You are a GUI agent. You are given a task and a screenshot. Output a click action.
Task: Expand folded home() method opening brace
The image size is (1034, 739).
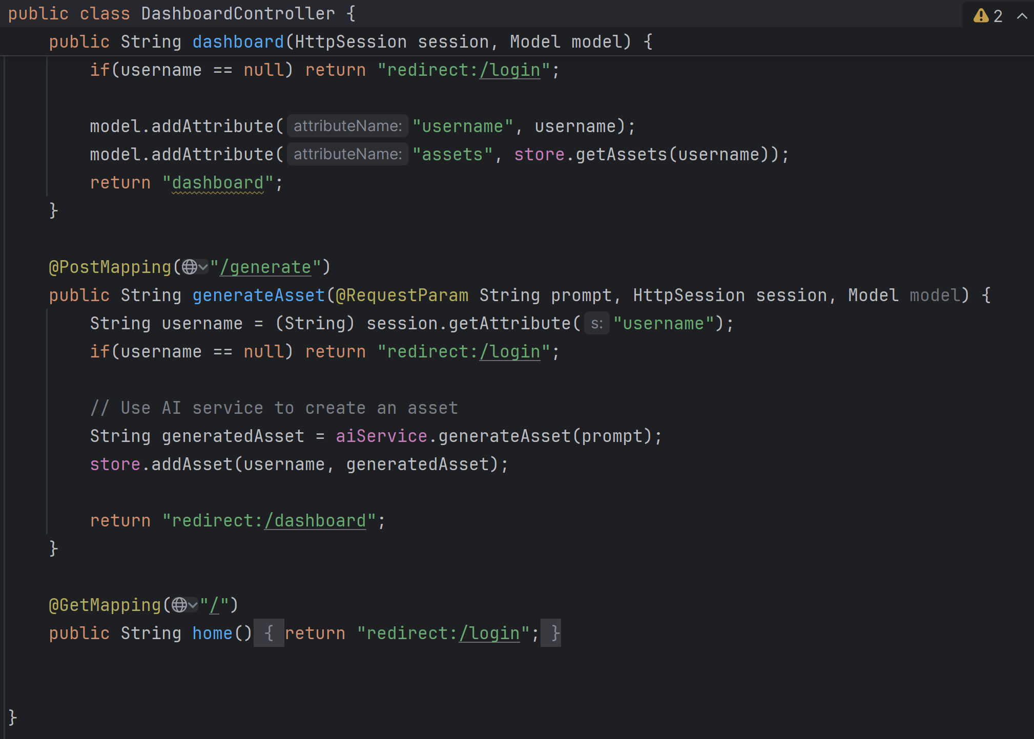[268, 633]
